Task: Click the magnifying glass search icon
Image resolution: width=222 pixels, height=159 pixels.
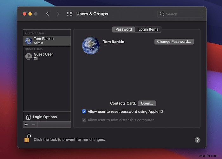Action: [162, 14]
